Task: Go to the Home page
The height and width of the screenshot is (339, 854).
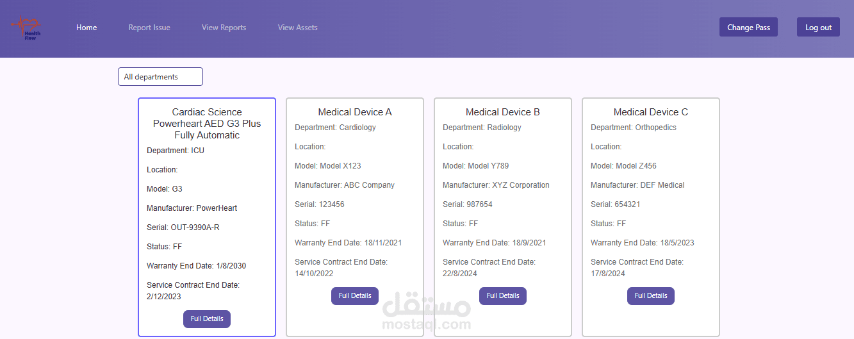Action: (86, 28)
